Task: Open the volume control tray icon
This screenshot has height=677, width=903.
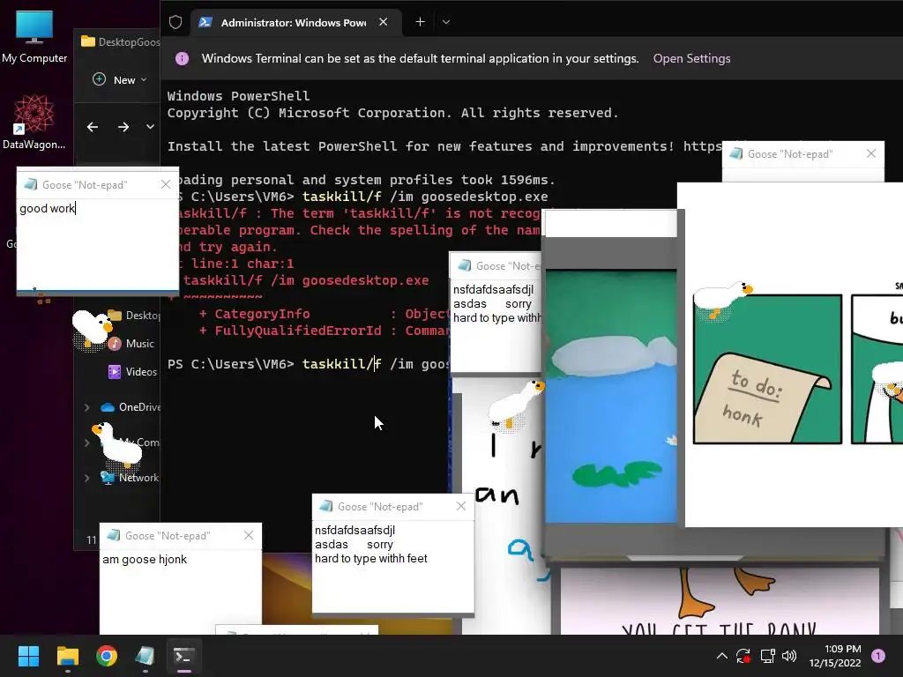Action: click(x=789, y=656)
